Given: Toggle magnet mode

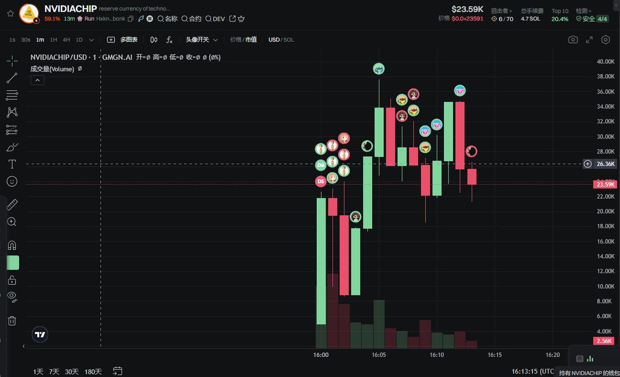Looking at the screenshot, I should point(12,245).
